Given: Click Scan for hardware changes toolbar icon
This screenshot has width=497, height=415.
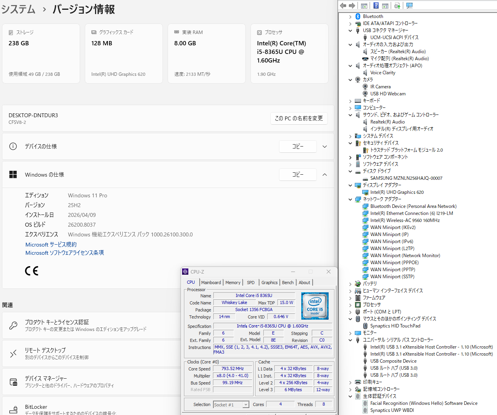Looking at the screenshot, I should point(409,5).
